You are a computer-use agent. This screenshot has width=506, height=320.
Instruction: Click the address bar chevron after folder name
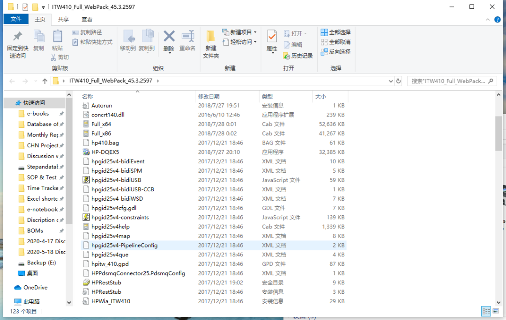158,81
